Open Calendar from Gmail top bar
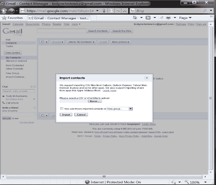Screen dimensions: 216x185 pyautogui.click(x=18, y=24)
